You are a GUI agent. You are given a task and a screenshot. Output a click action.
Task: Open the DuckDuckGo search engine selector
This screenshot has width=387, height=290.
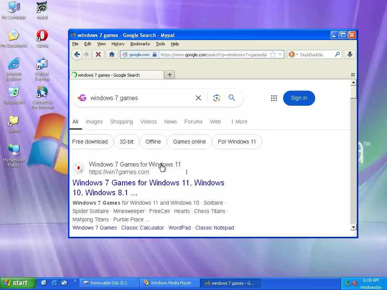pyautogui.click(x=293, y=54)
